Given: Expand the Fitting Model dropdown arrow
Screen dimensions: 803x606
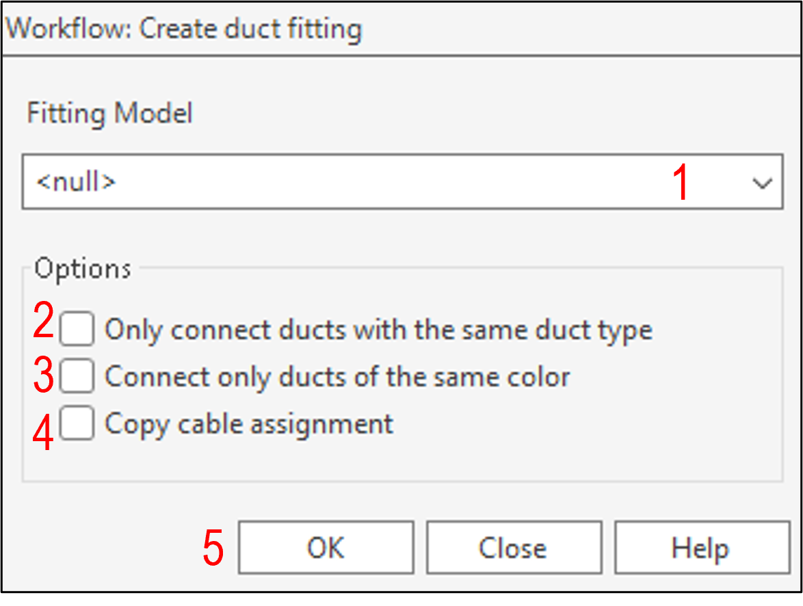Looking at the screenshot, I should point(761,183).
